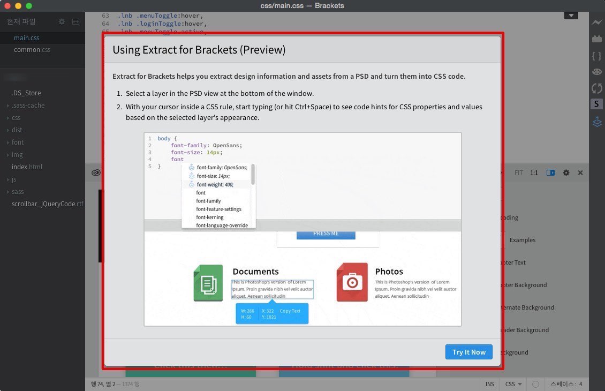The width and height of the screenshot is (605, 391).
Task: Toggle the blue panel layout icon in Extract bar
Action: (550, 172)
